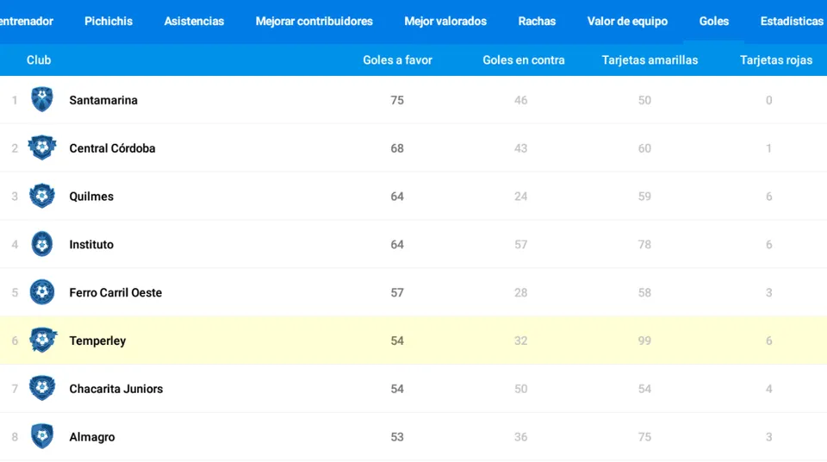Screen dimensions: 827x462
Task: Click Quilmes' 59 yellow cards value
Action: click(644, 197)
